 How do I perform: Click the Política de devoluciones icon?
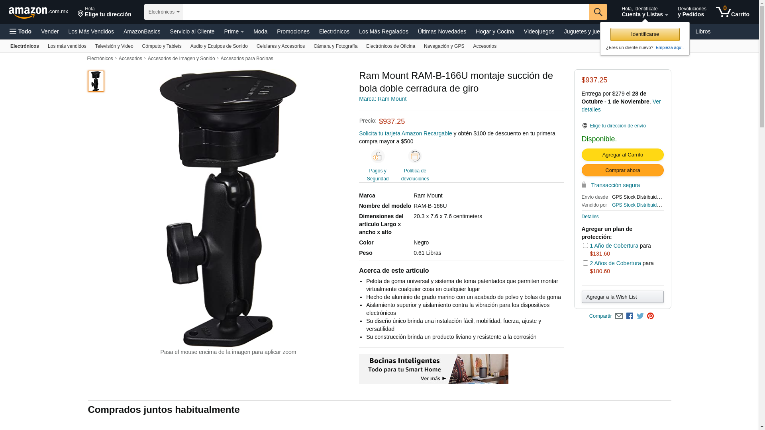[x=415, y=156]
